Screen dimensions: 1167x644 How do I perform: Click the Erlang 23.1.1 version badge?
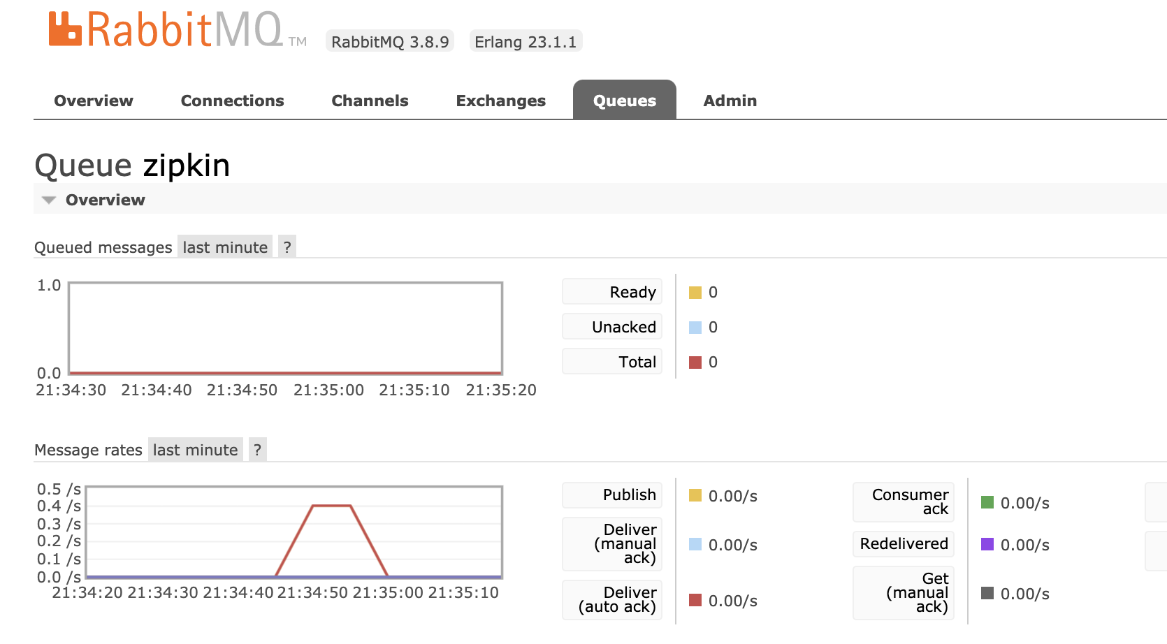(x=525, y=41)
